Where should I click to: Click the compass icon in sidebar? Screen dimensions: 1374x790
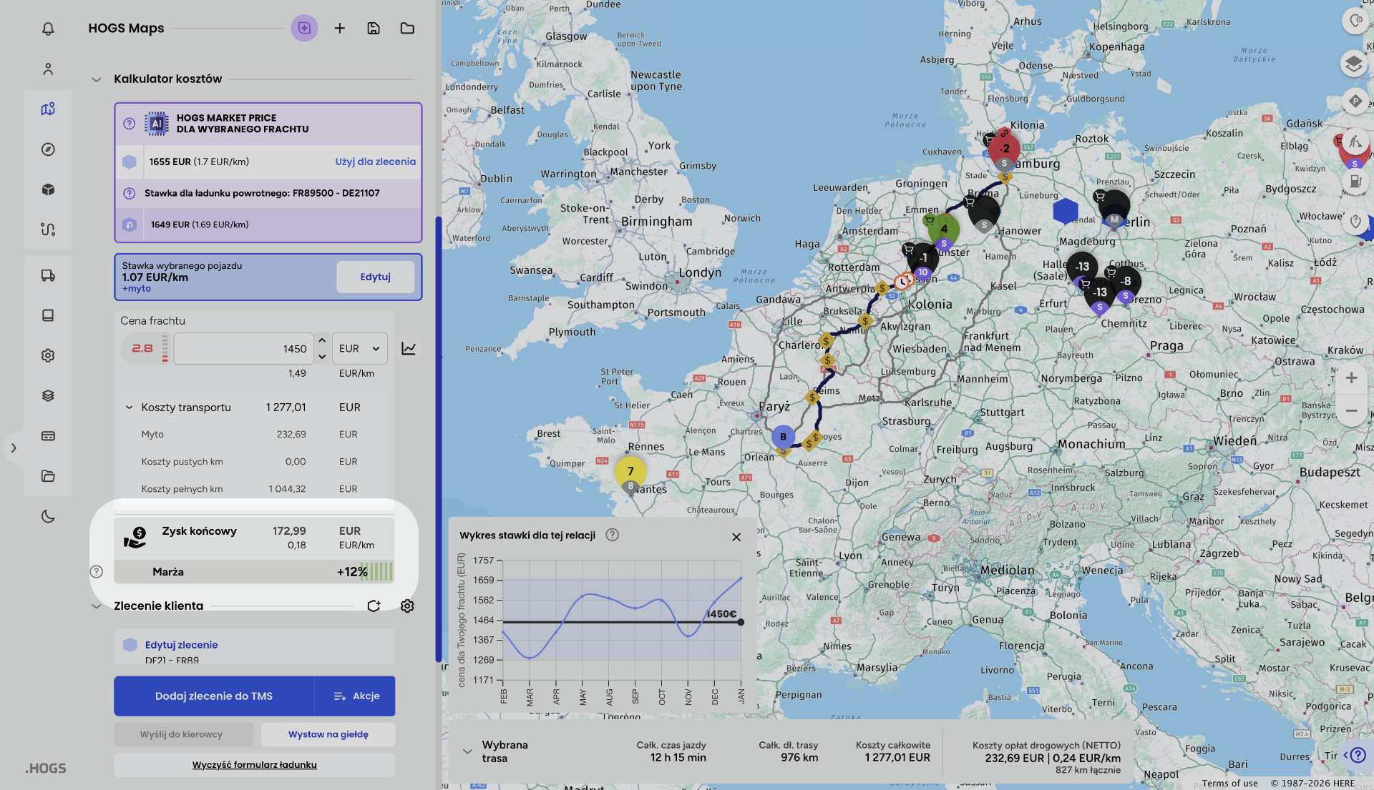(x=48, y=149)
